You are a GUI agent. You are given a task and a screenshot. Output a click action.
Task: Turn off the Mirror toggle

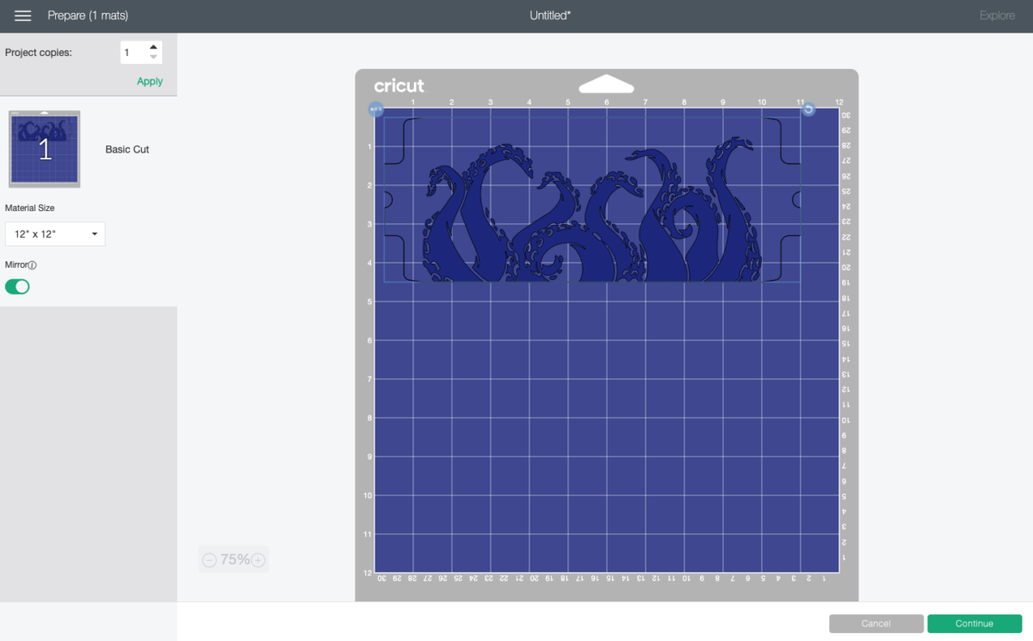[x=17, y=287]
